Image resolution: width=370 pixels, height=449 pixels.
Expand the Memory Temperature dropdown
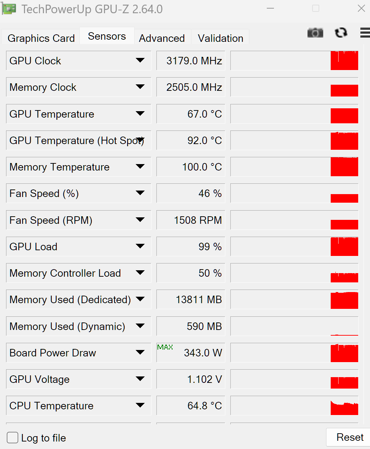coord(141,167)
